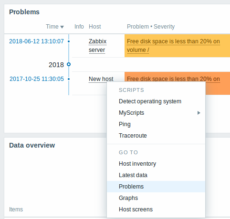Click the New host link
Viewport: 230px width, 219px height.
(101, 79)
